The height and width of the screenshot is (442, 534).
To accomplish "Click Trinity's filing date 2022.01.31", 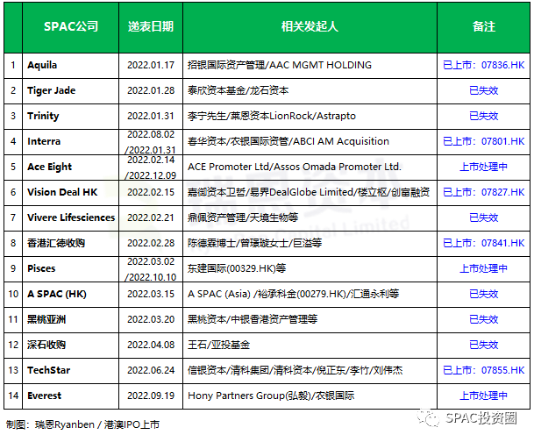I will click(151, 116).
